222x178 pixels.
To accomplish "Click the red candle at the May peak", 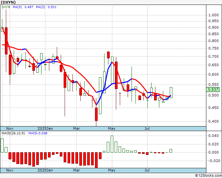I will [x=108, y=55].
